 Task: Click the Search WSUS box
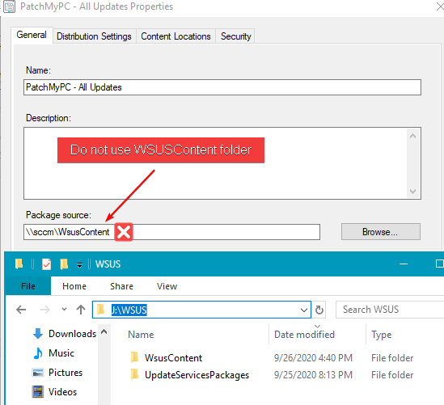390,310
